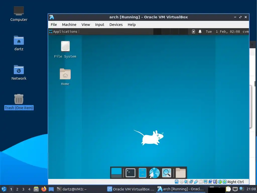
Task: Launch Web Browser globe in guest dock
Action: coord(154,173)
